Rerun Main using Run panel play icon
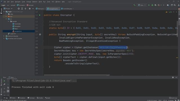The height and width of the screenshot is (101, 180). (4, 81)
